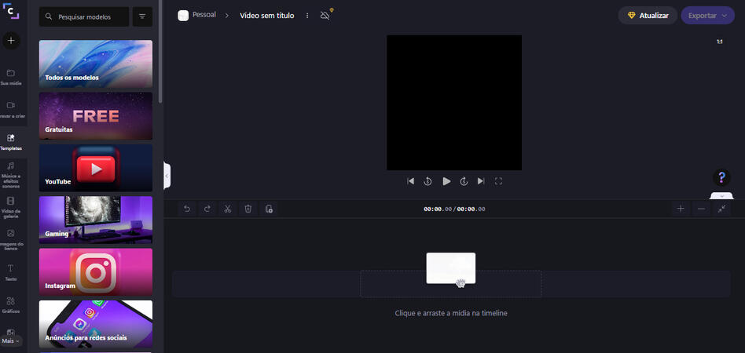Image resolution: width=745 pixels, height=353 pixels.
Task: Collapse the templates side panel
Action: [167, 176]
